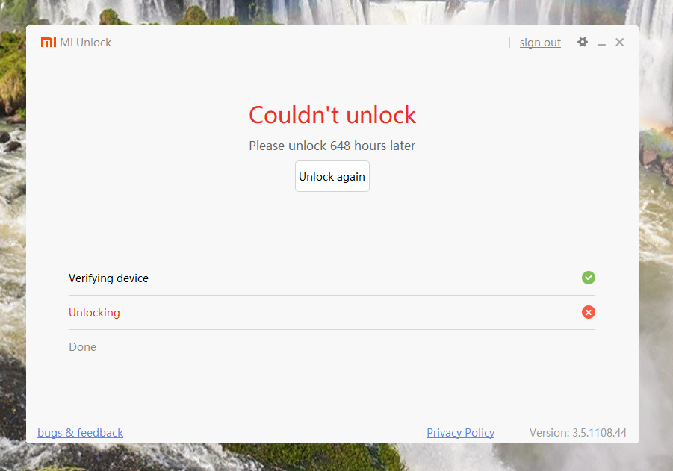
Task: Click the Mi logo icon
Action: coord(49,42)
